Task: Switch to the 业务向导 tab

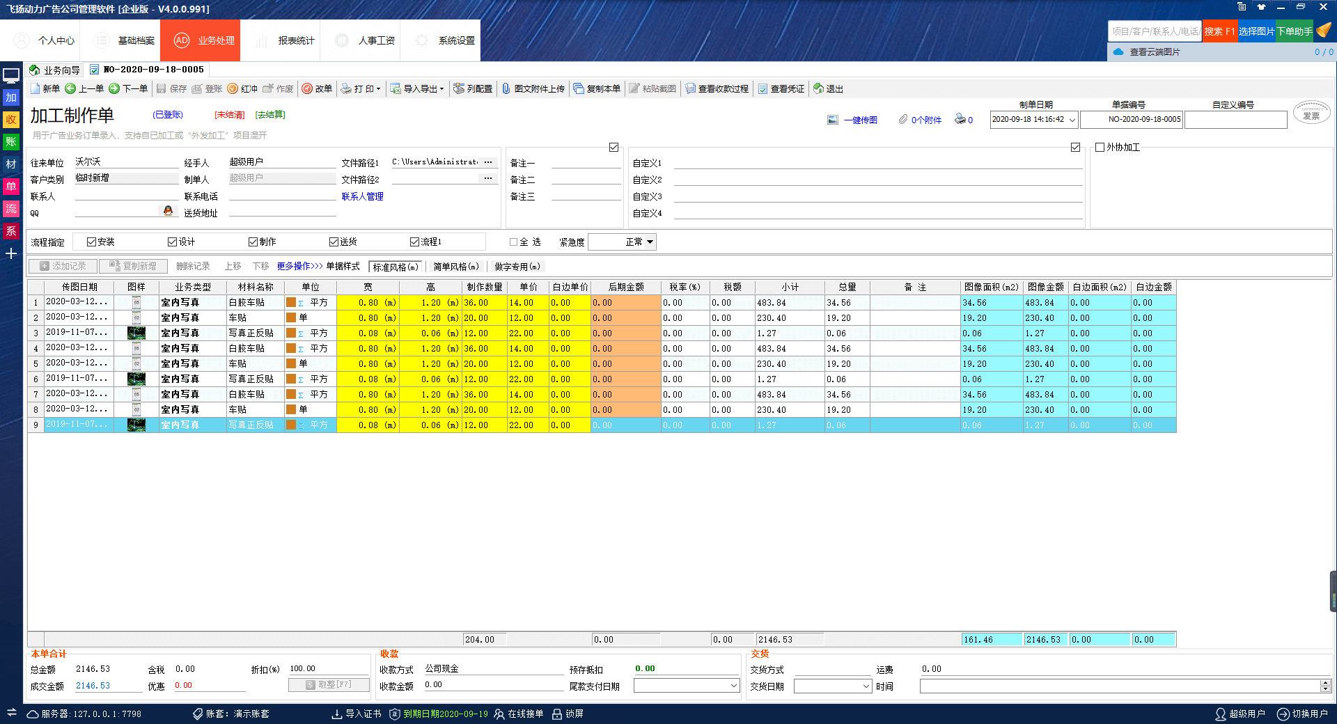Action: pyautogui.click(x=54, y=70)
